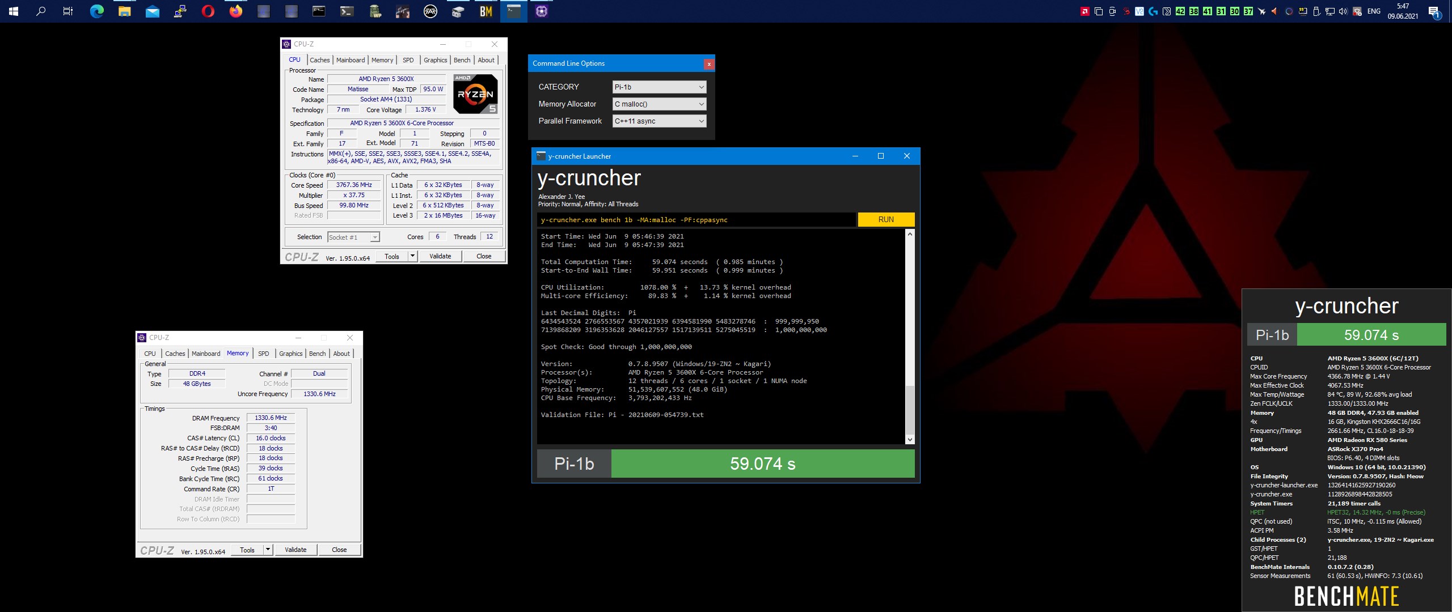Expand Tools dropdown arrow in lower CPU-Z window
This screenshot has height=612, width=1452.
coord(268,550)
